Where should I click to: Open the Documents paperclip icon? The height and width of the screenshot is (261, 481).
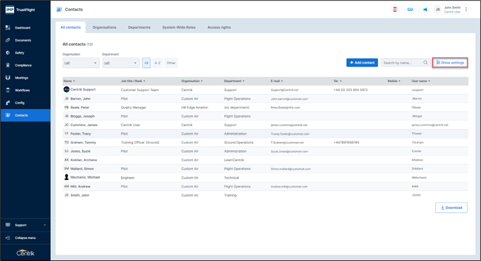click(8, 40)
